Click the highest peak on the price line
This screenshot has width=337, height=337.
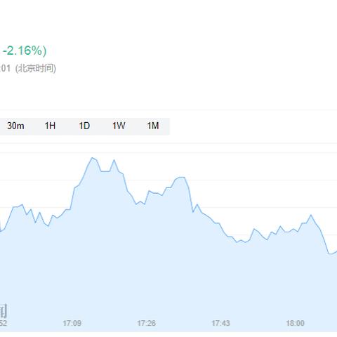coord(92,158)
